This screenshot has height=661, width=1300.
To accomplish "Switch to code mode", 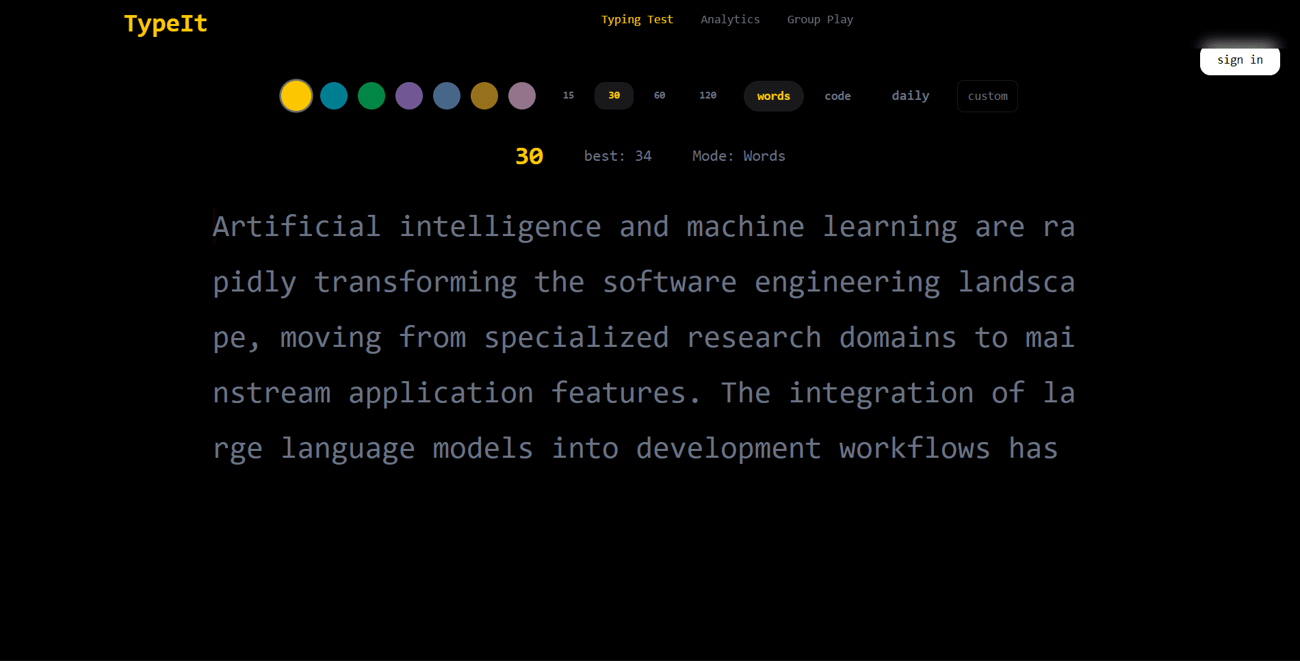I will pyautogui.click(x=837, y=96).
